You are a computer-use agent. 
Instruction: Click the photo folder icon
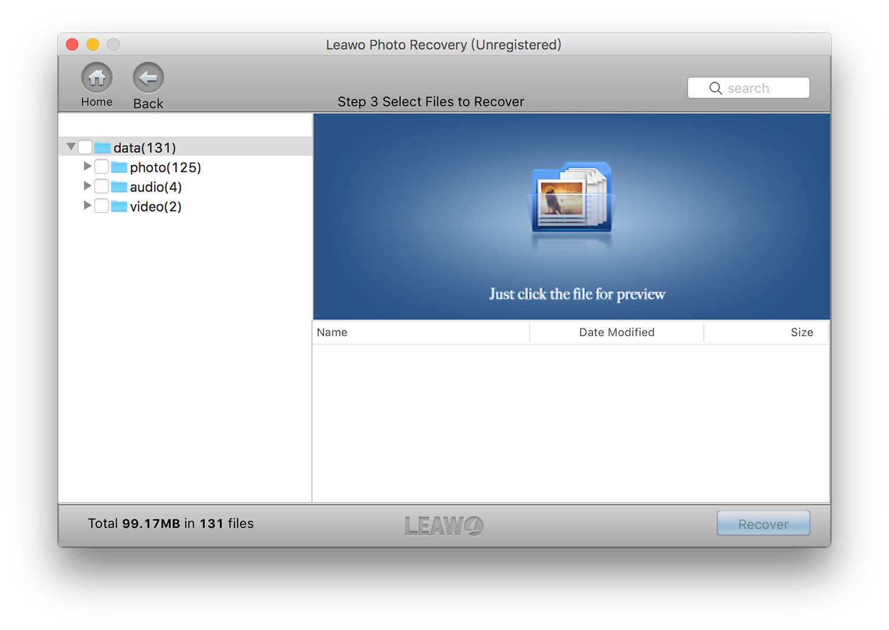(119, 167)
